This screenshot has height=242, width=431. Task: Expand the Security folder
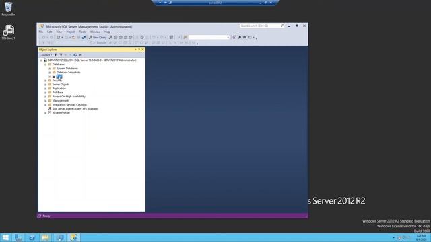coord(46,81)
